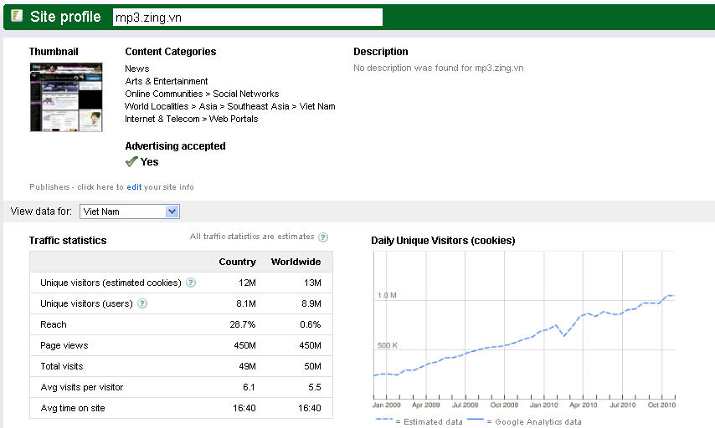Click the Page views row label
The height and width of the screenshot is (428, 715).
[x=64, y=345]
